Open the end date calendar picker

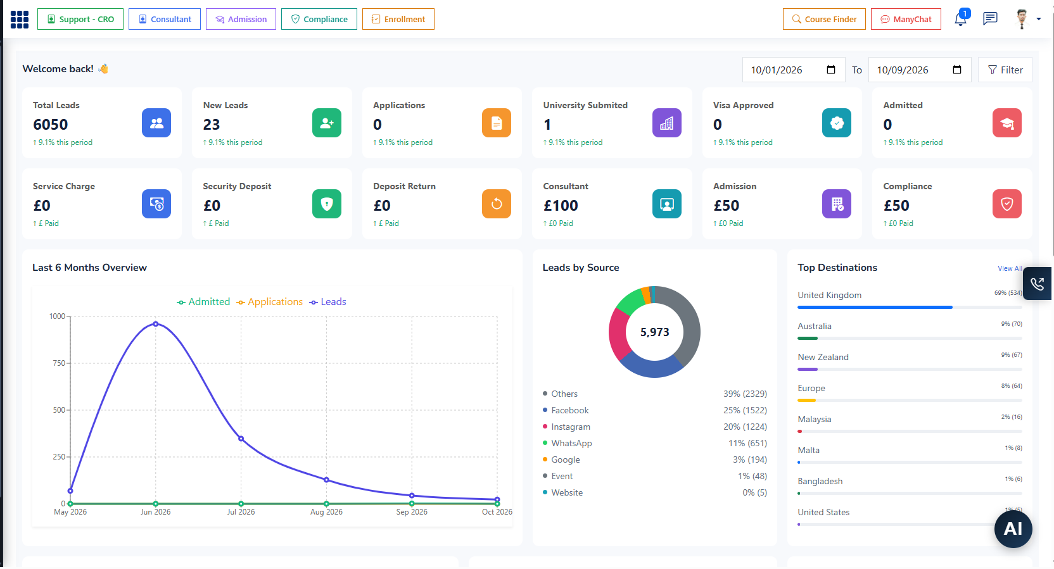click(957, 70)
